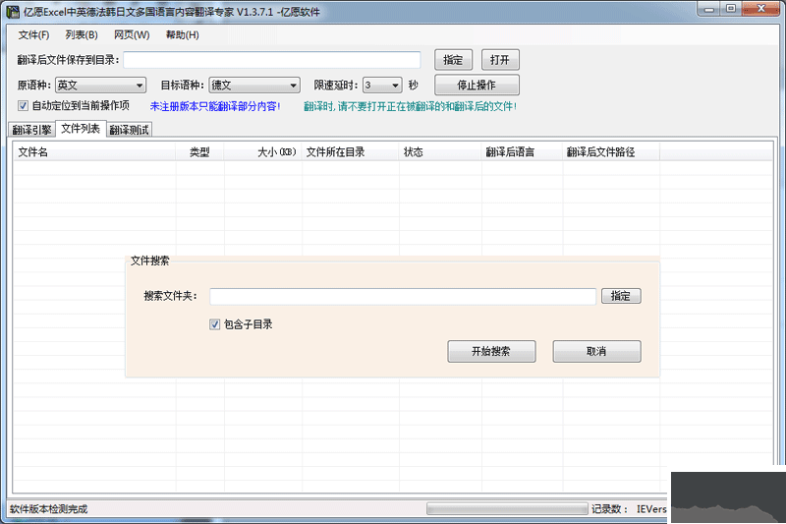786x524 pixels.
Task: Switch to the 文件列表 tab
Action: (x=81, y=129)
